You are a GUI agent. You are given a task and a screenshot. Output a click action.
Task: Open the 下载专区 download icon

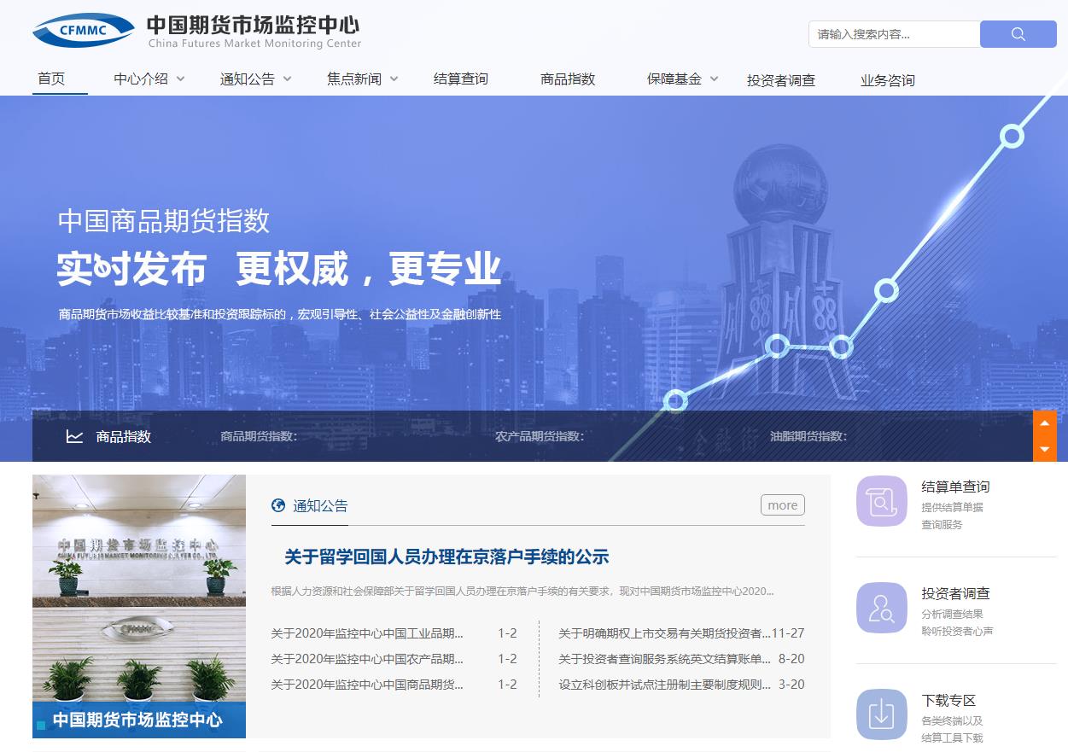(x=882, y=714)
